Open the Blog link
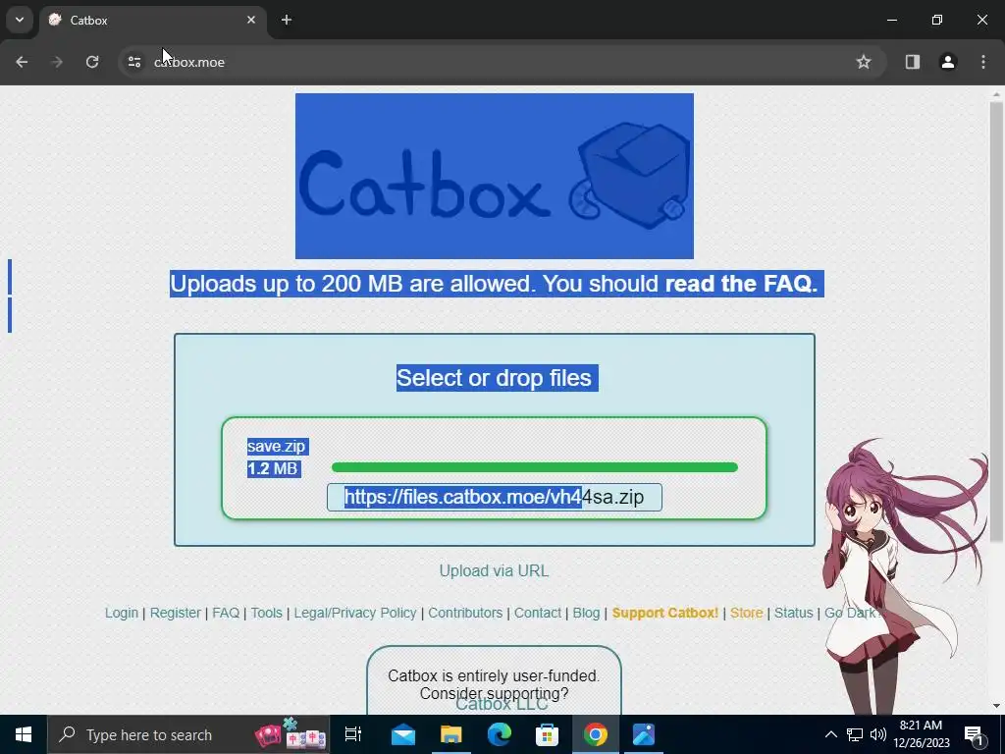The width and height of the screenshot is (1005, 754). pos(586,613)
